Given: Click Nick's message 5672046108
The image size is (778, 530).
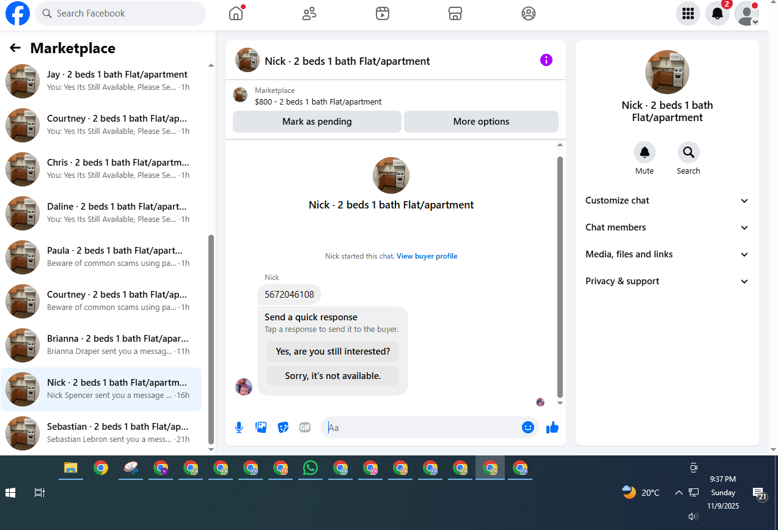Looking at the screenshot, I should [289, 295].
